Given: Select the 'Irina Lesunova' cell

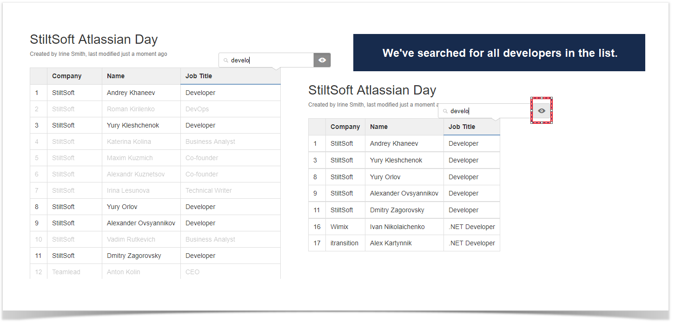Looking at the screenshot, I should 141,190.
